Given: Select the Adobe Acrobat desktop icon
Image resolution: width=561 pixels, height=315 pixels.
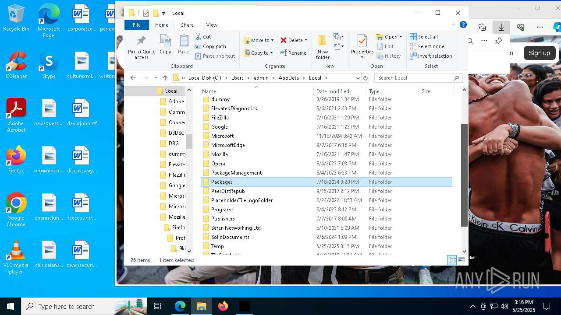Looking at the screenshot, I should (x=16, y=115).
